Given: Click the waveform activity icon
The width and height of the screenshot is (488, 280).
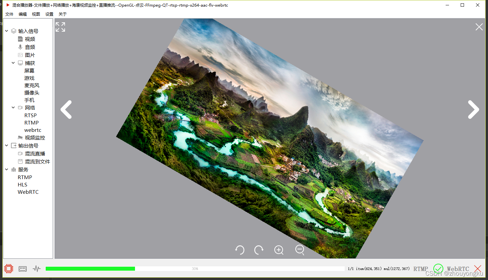Looking at the screenshot, I should click(x=37, y=269).
